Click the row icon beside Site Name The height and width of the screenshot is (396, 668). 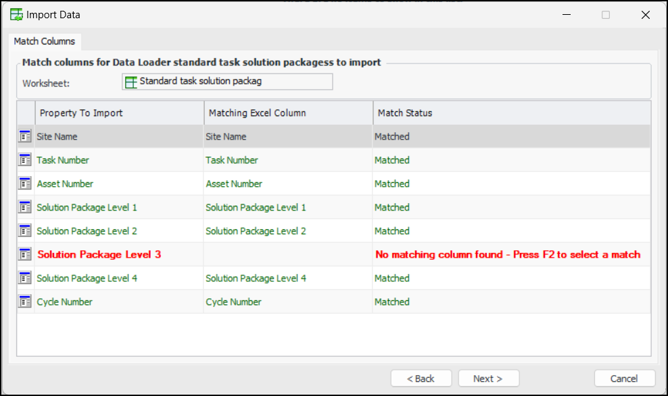25,136
